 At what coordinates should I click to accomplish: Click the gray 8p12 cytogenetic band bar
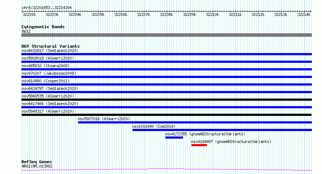tap(166, 35)
